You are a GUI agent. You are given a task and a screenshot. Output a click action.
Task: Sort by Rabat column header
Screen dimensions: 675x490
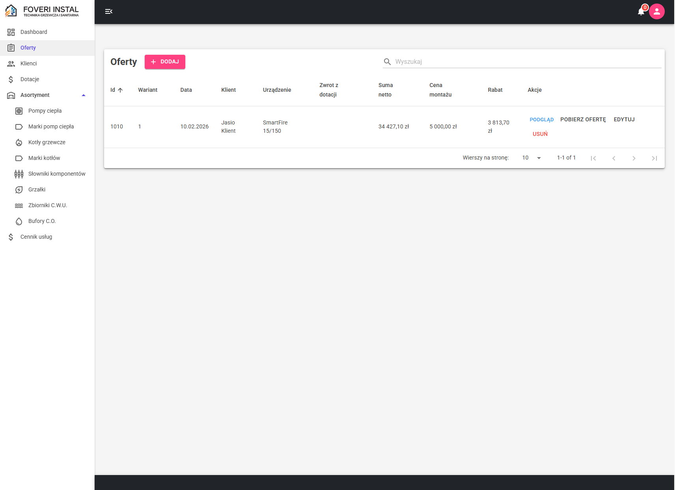point(495,90)
